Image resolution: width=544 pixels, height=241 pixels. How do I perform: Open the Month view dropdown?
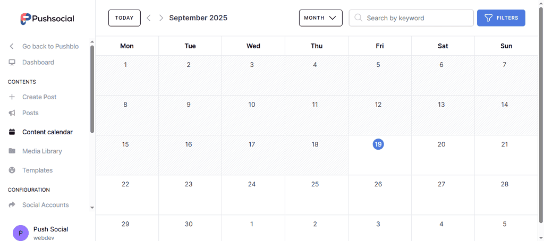320,18
